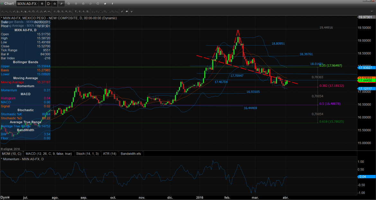Screen dimensions: 376x200
Task: Click the 18.80951 level label
Action: point(278,44)
